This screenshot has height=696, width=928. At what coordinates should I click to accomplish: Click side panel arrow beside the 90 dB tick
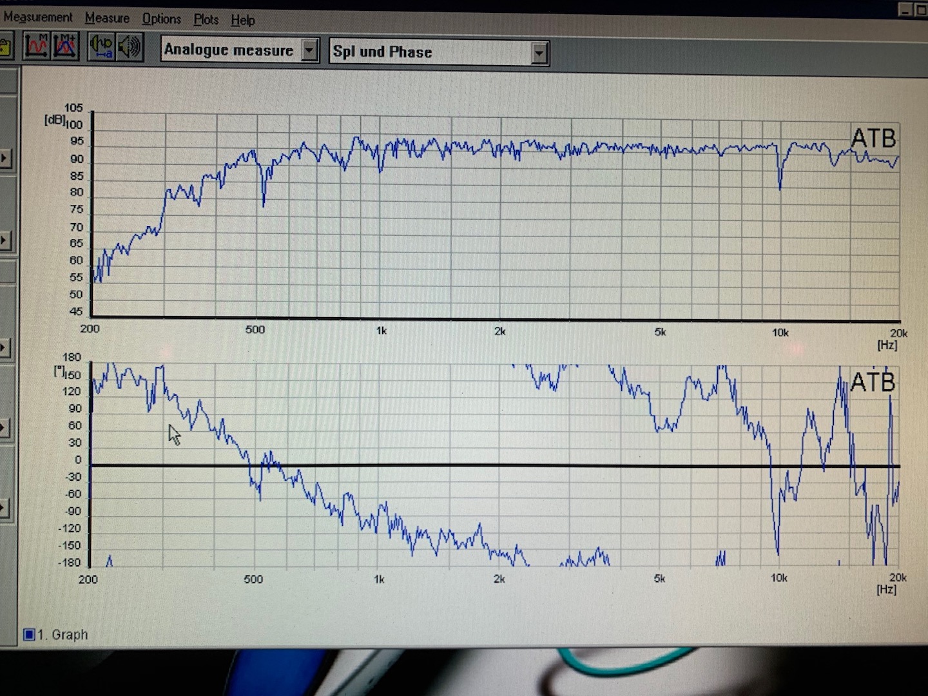[x=5, y=158]
